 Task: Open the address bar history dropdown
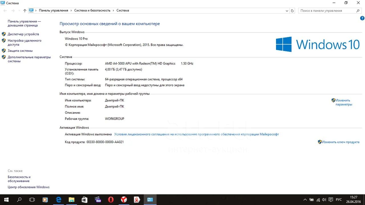pyautogui.click(x=287, y=11)
